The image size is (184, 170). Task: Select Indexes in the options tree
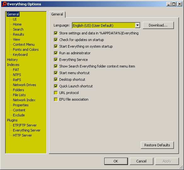click(13, 65)
